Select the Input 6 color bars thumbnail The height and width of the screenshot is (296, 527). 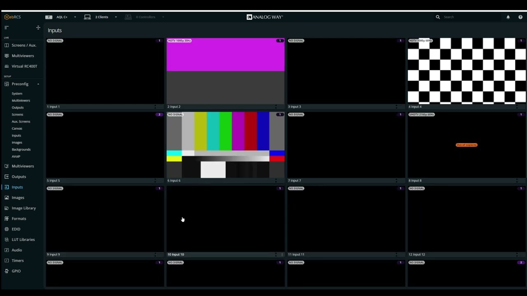point(225,145)
